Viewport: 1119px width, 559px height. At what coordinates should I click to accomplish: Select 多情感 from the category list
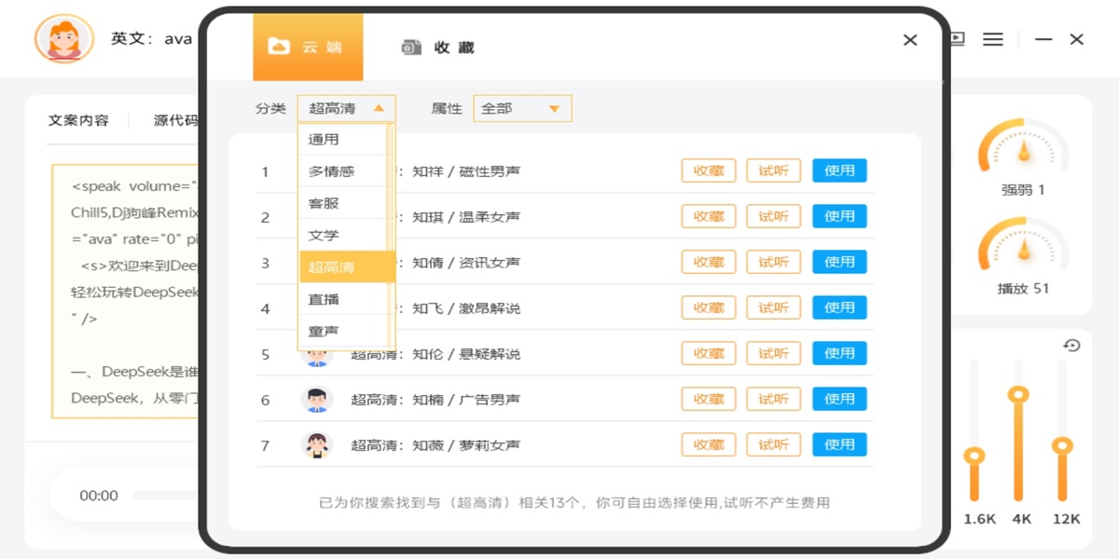(331, 171)
